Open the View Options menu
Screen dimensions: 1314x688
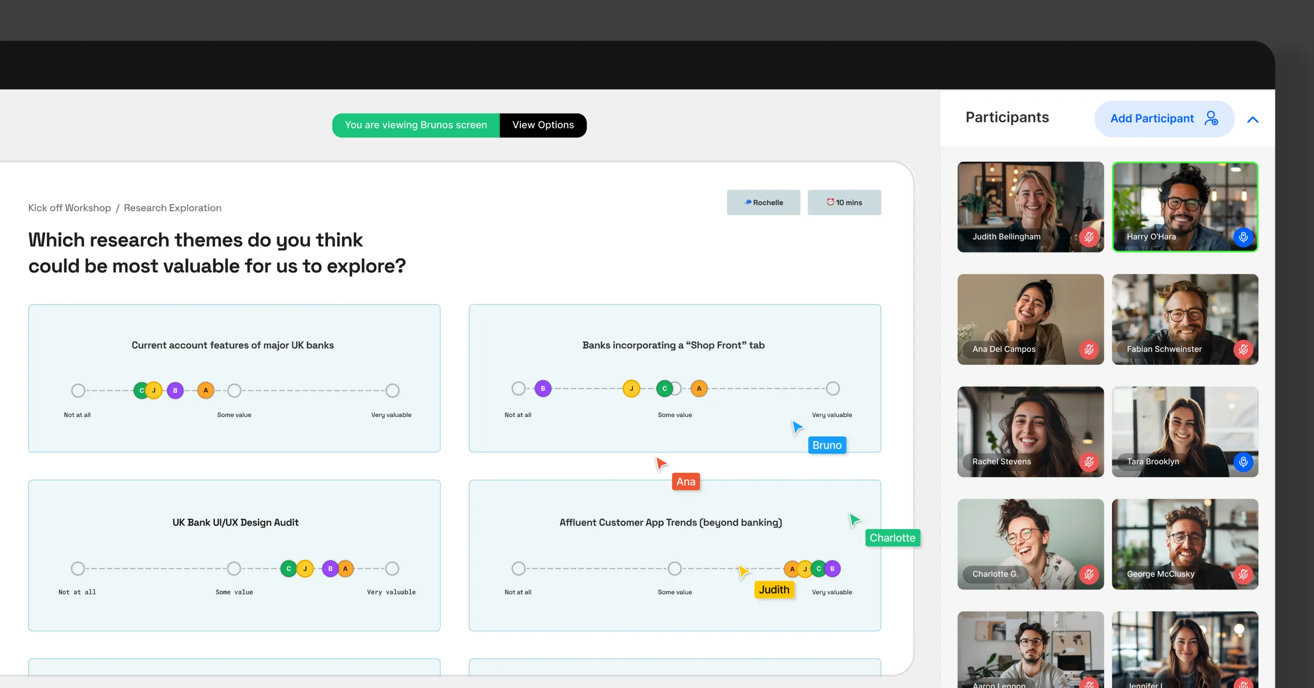[x=543, y=125]
